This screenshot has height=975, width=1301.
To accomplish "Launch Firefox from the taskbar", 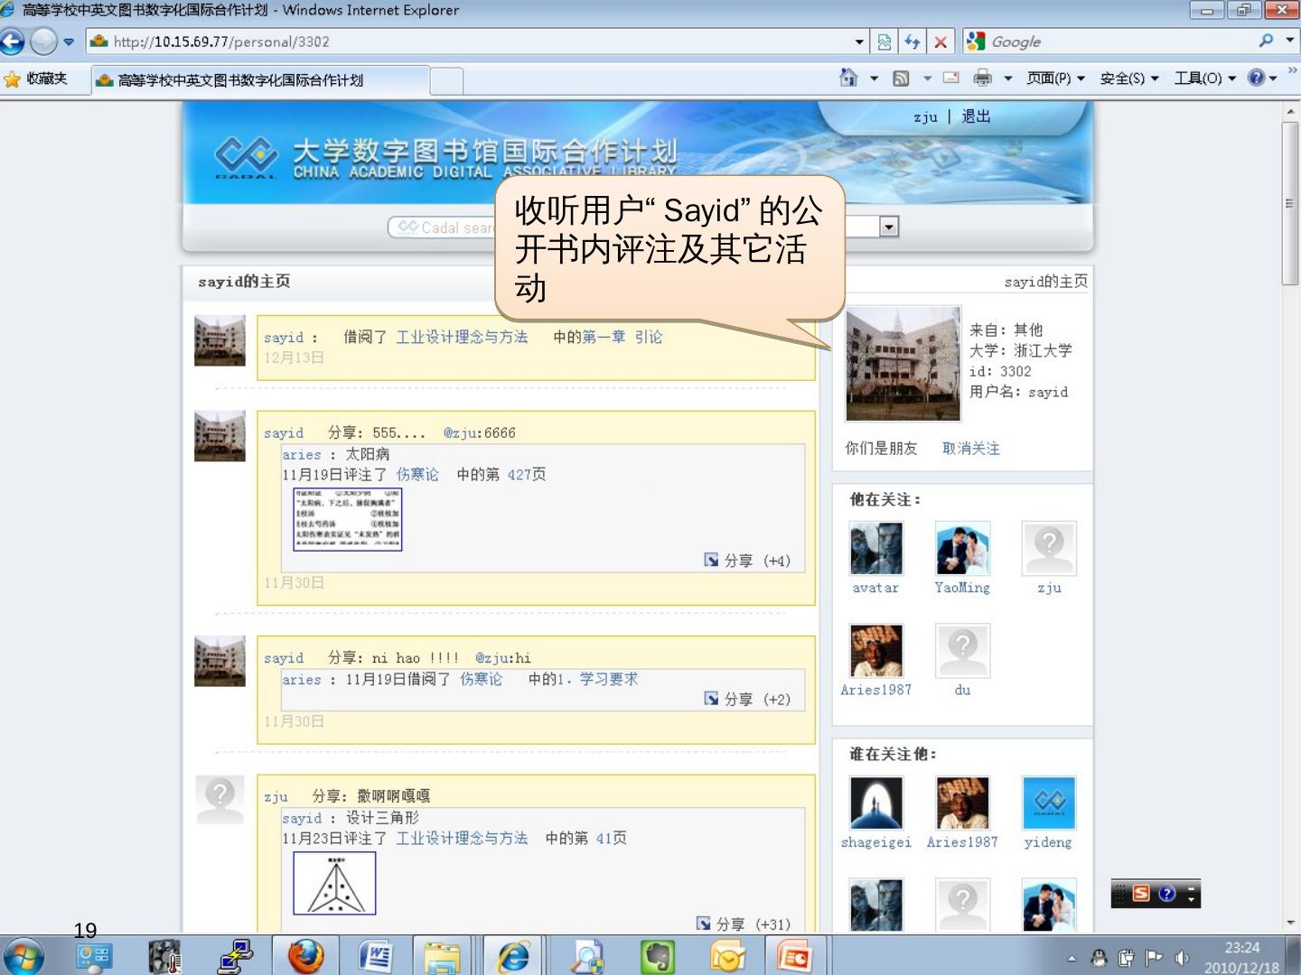I will [306, 956].
